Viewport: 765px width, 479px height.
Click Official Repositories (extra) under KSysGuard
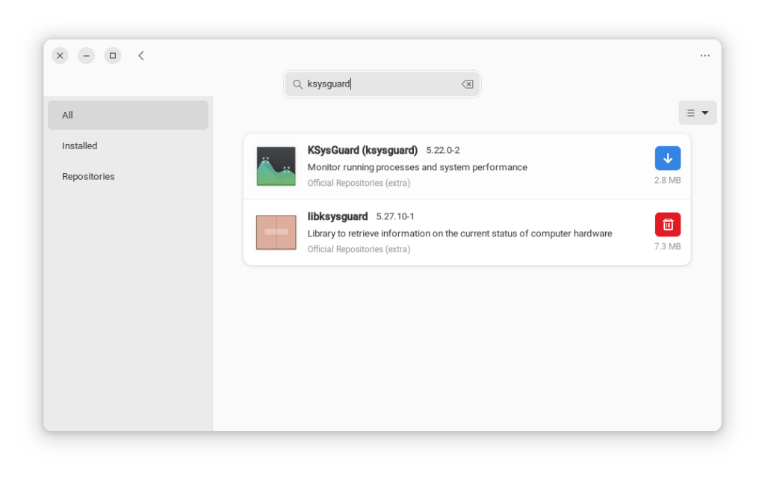click(x=359, y=184)
